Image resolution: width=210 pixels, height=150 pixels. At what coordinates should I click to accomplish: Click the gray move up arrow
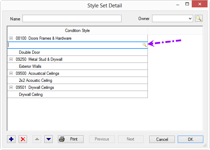(x=37, y=139)
